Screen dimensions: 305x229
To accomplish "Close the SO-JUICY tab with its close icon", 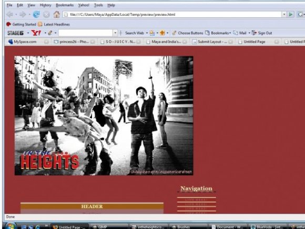I will pyautogui.click(x=138, y=42).
